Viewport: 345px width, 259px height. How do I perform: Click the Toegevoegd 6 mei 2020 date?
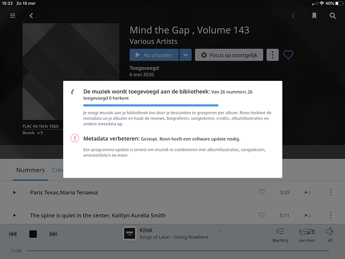tap(144, 71)
